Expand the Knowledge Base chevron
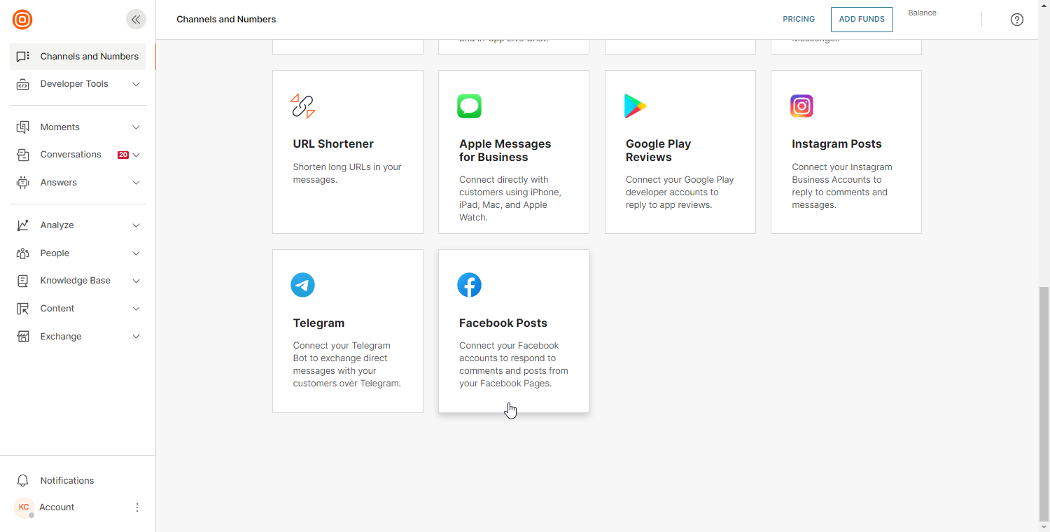Screen dimensions: 1050x532 (136, 281)
